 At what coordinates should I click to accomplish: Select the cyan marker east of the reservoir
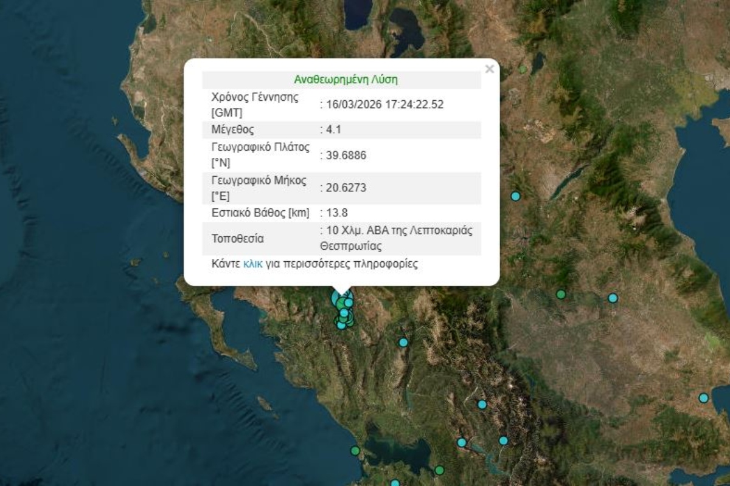[503, 440]
